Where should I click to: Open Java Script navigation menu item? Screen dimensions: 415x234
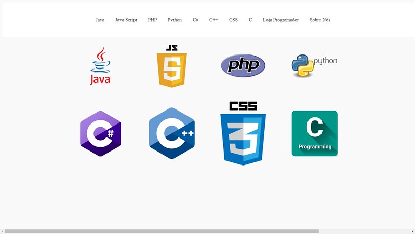pos(126,20)
